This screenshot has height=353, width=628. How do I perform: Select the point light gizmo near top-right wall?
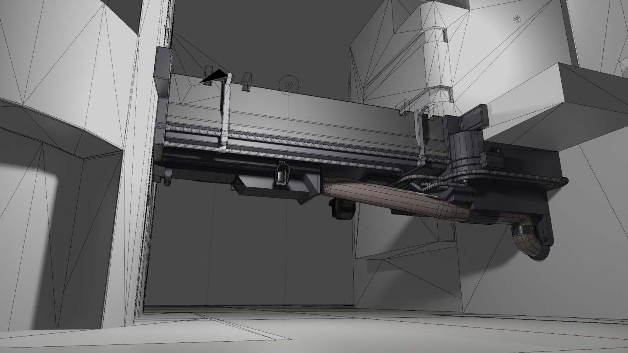tap(517, 19)
